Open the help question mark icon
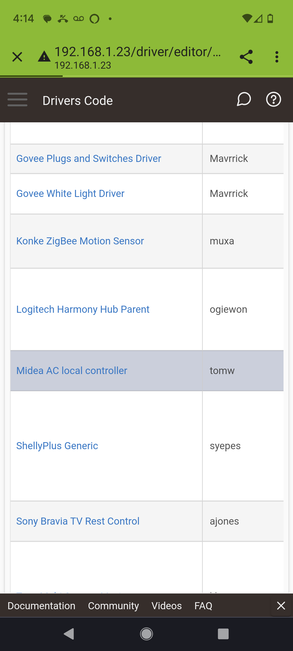The width and height of the screenshot is (293, 651). tap(273, 100)
